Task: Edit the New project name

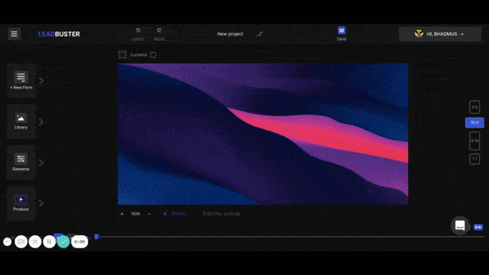Action: [259, 34]
